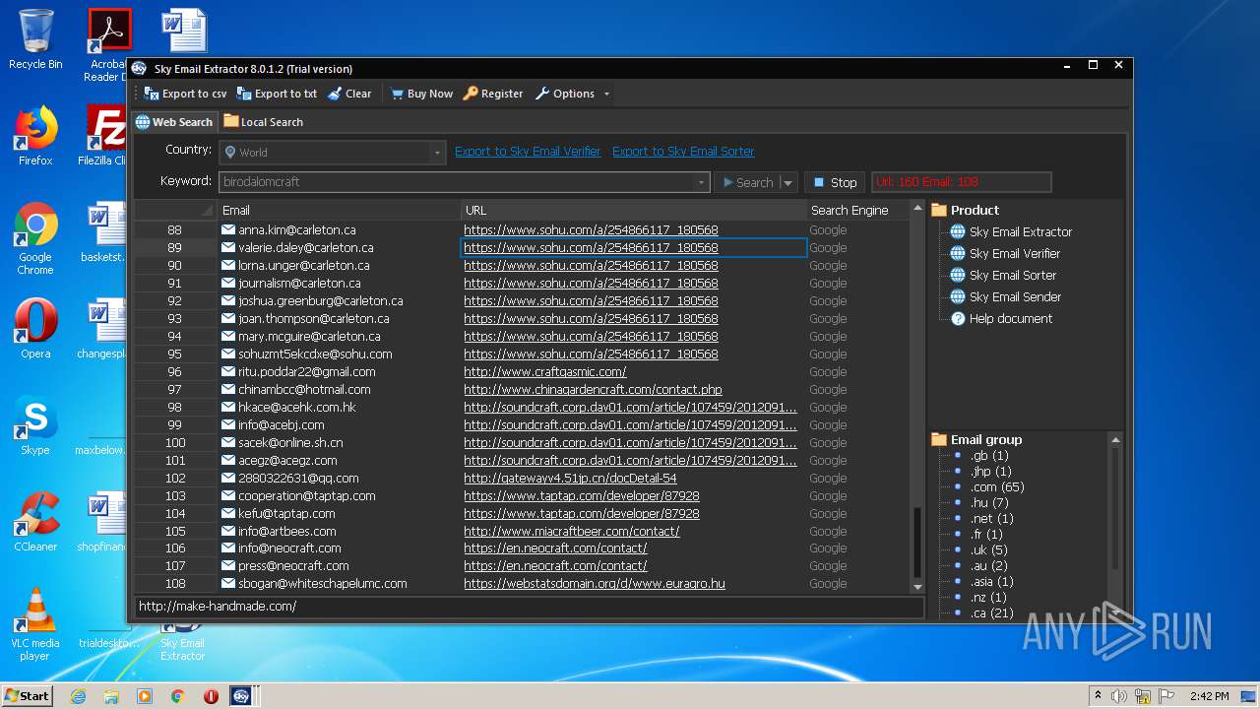The image size is (1260, 709).
Task: Click the Sky Email Extractor product icon
Action: (957, 231)
